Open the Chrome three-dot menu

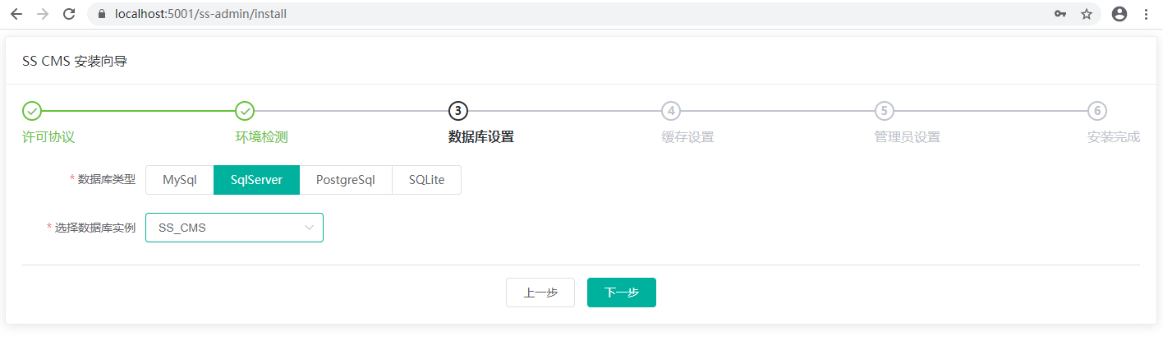pos(1147,14)
